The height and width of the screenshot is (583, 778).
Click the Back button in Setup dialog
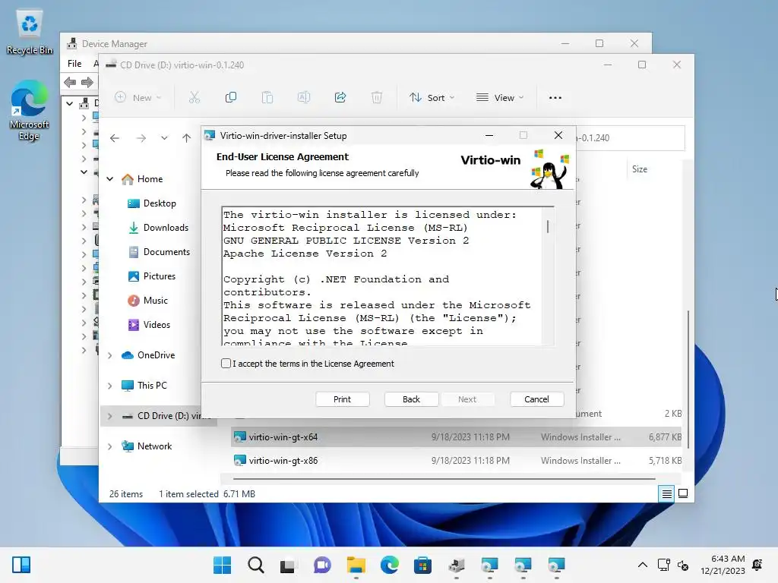coord(411,399)
